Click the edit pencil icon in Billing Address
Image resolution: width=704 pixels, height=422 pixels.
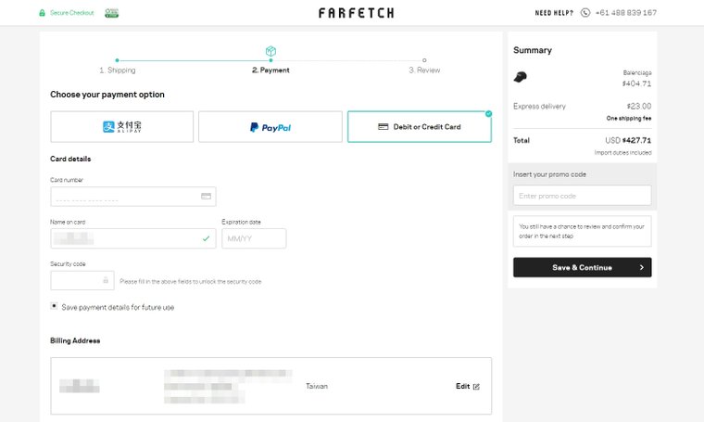(x=476, y=387)
